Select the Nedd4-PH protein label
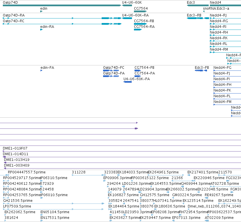 [222, 85]
